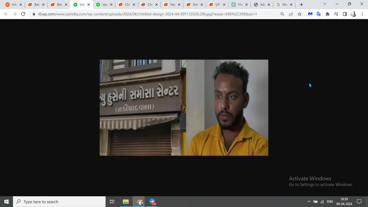Open the Malwarebytes extension
This screenshot has height=207, width=368.
[310, 14]
